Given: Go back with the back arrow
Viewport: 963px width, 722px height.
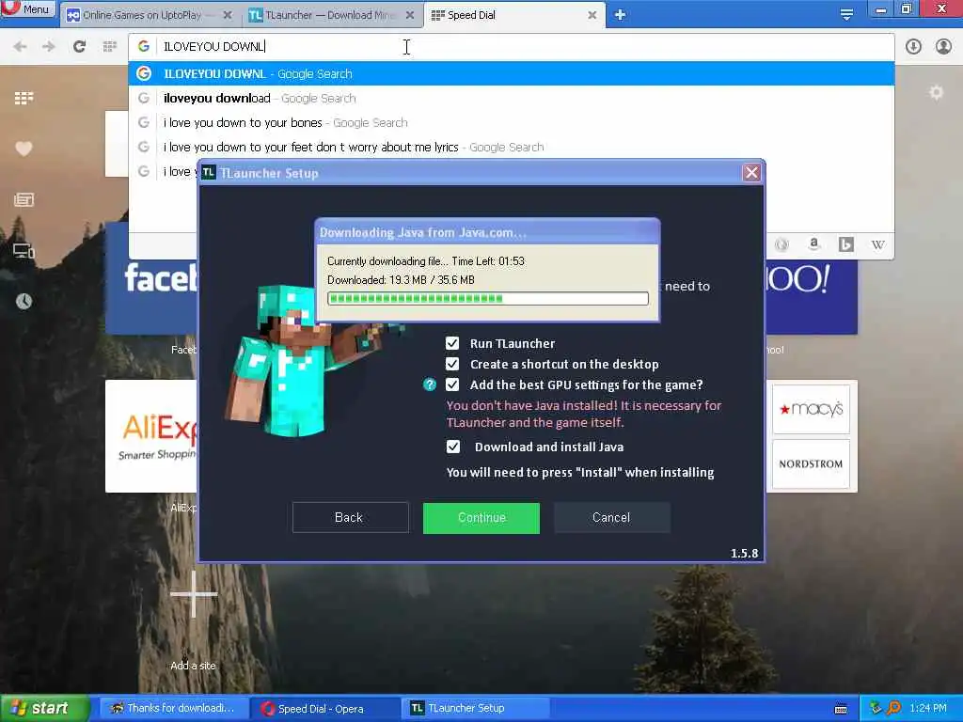Looking at the screenshot, I should [21, 47].
